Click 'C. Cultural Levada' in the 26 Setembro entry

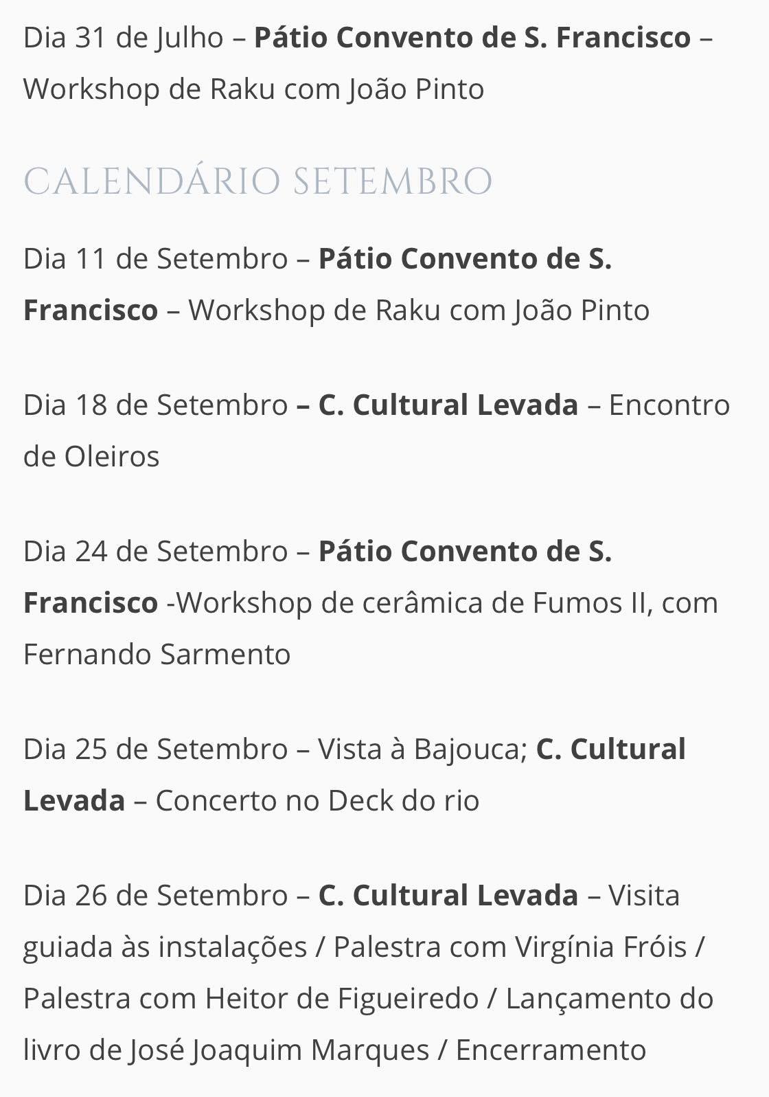448,895
